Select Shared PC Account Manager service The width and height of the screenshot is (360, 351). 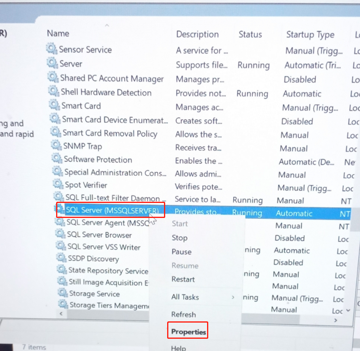point(112,79)
